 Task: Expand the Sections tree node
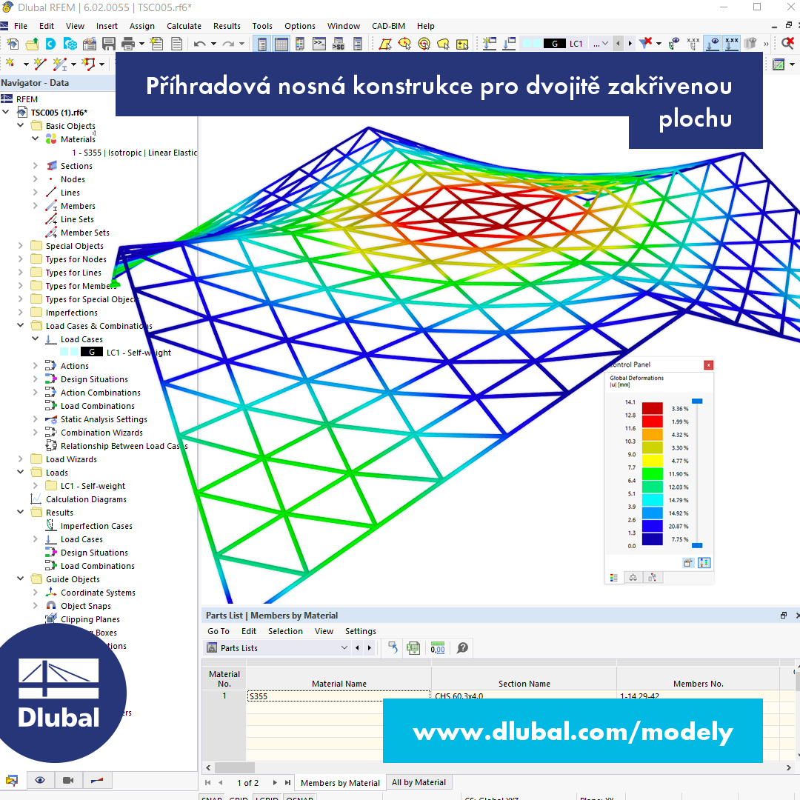coord(36,165)
